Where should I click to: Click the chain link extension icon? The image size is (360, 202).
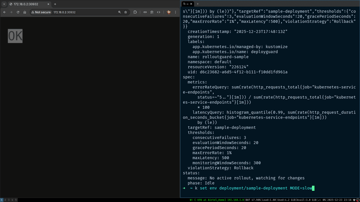pyautogui.click(x=145, y=12)
